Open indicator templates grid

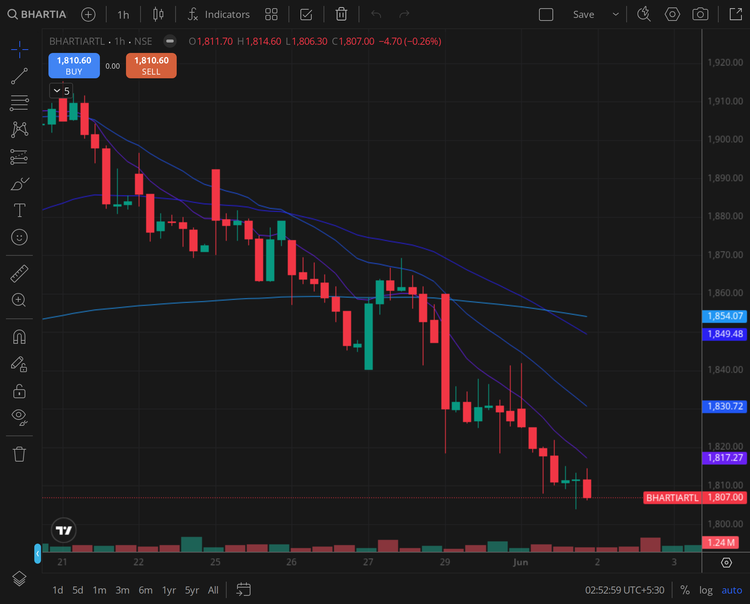[x=271, y=15]
